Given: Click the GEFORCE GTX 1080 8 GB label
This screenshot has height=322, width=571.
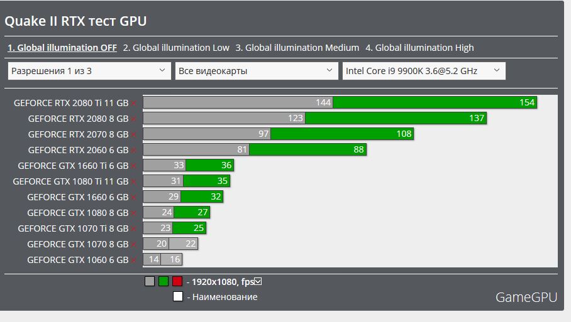Looking at the screenshot, I should pyautogui.click(x=77, y=213).
